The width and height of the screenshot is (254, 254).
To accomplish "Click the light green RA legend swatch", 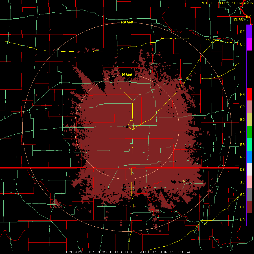I will (x=249, y=144).
